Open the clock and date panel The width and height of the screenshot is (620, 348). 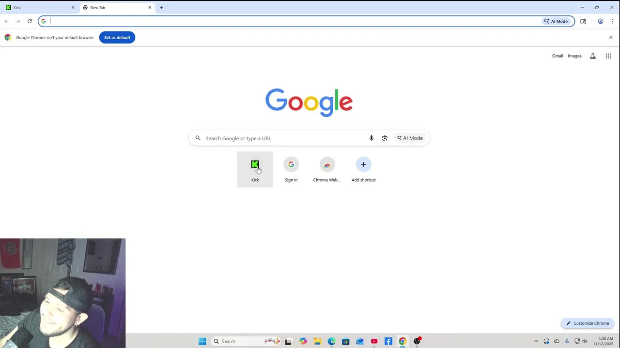[x=603, y=341]
